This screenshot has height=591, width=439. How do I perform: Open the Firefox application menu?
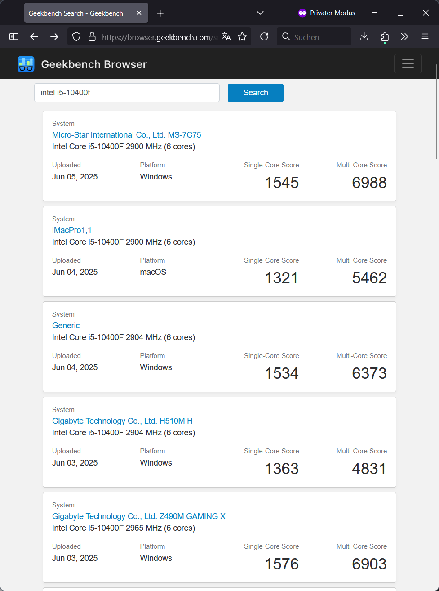(425, 37)
